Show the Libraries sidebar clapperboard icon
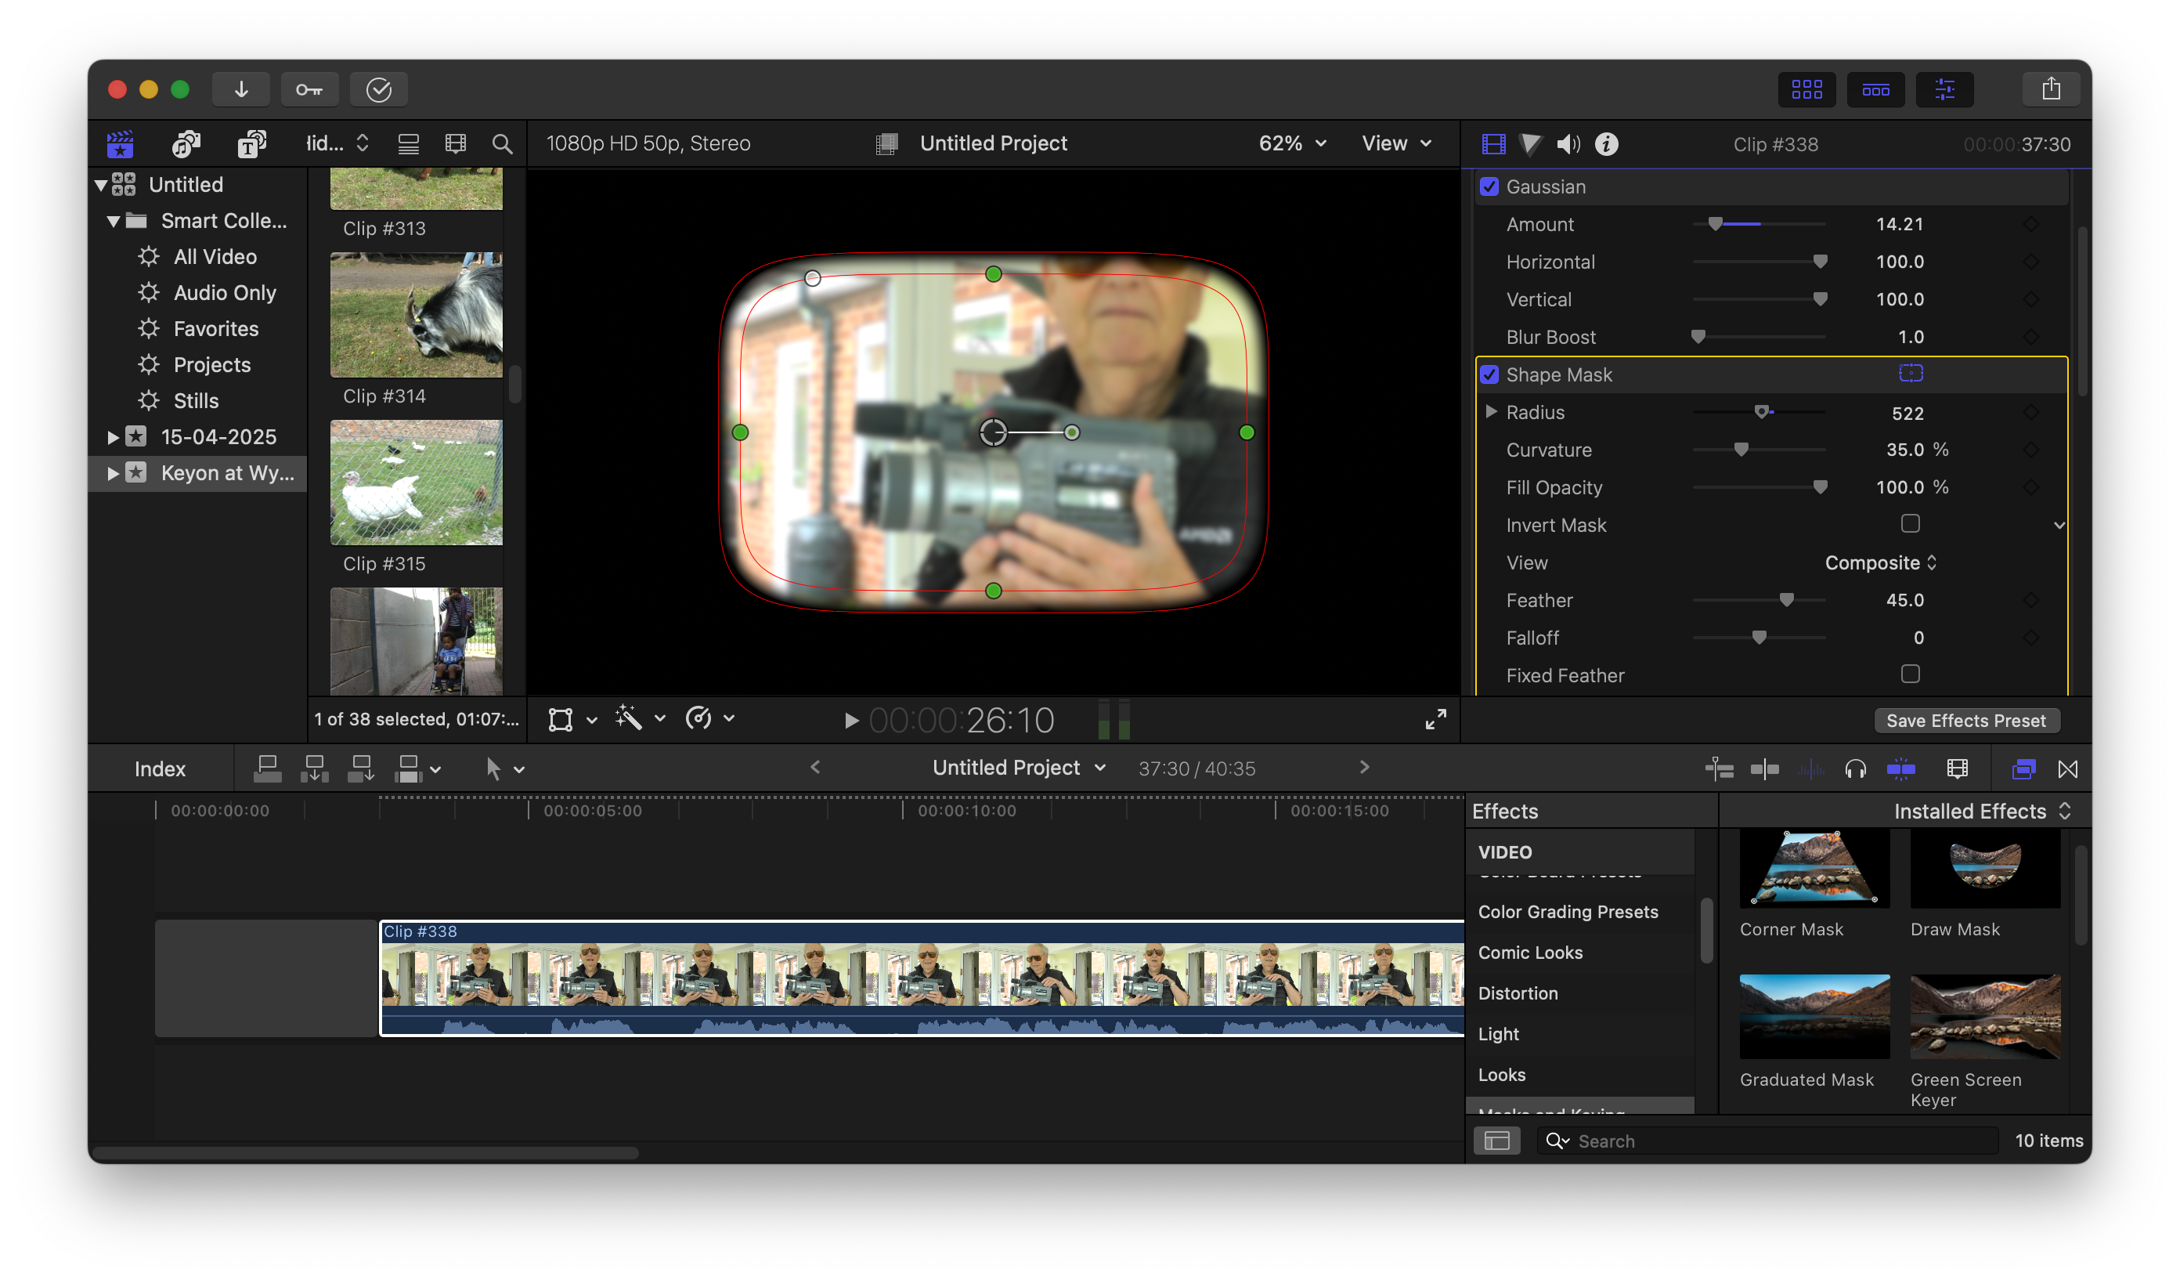 (x=121, y=143)
